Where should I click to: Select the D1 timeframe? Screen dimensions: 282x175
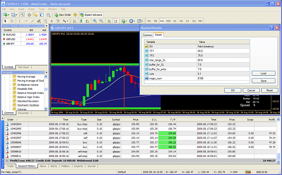pos(188,21)
